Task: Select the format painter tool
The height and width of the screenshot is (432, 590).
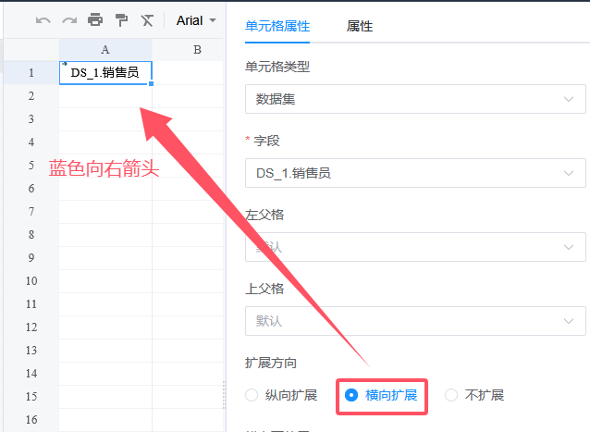Action: 121,20
